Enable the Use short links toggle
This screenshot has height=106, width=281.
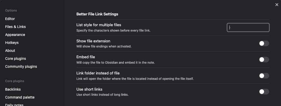(264, 92)
